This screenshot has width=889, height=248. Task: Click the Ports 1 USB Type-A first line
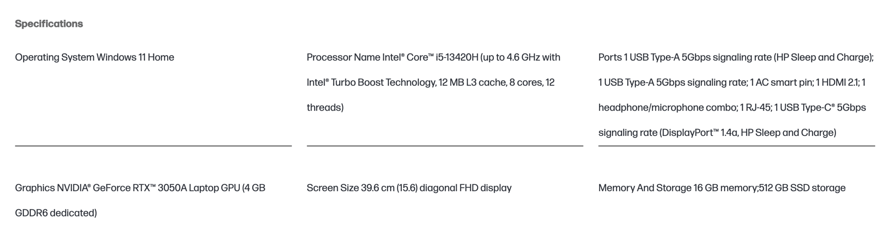736,57
